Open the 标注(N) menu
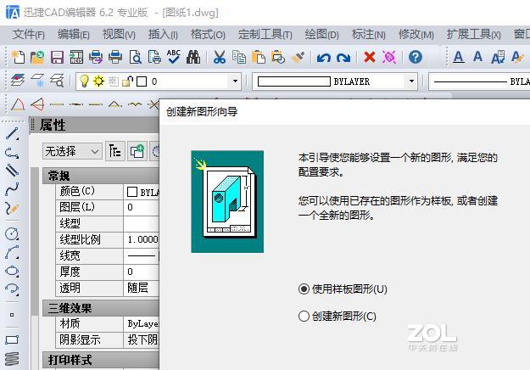Image resolution: width=530 pixels, height=370 pixels. coord(368,35)
